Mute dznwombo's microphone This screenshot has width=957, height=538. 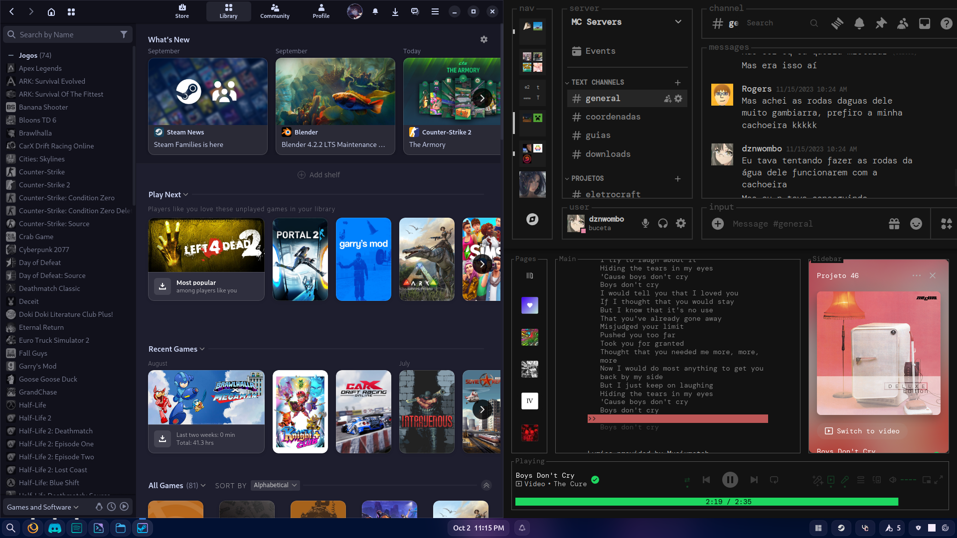(x=645, y=223)
